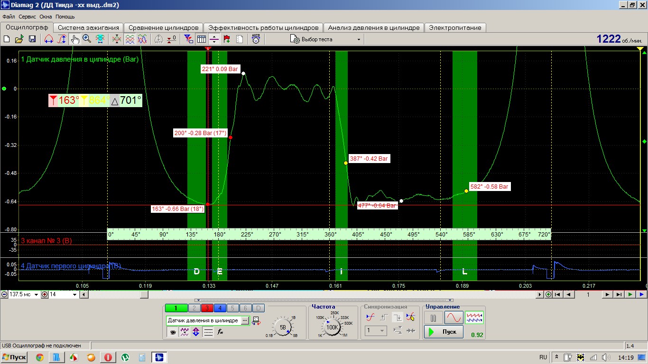Click the RU language indicator

[543, 357]
